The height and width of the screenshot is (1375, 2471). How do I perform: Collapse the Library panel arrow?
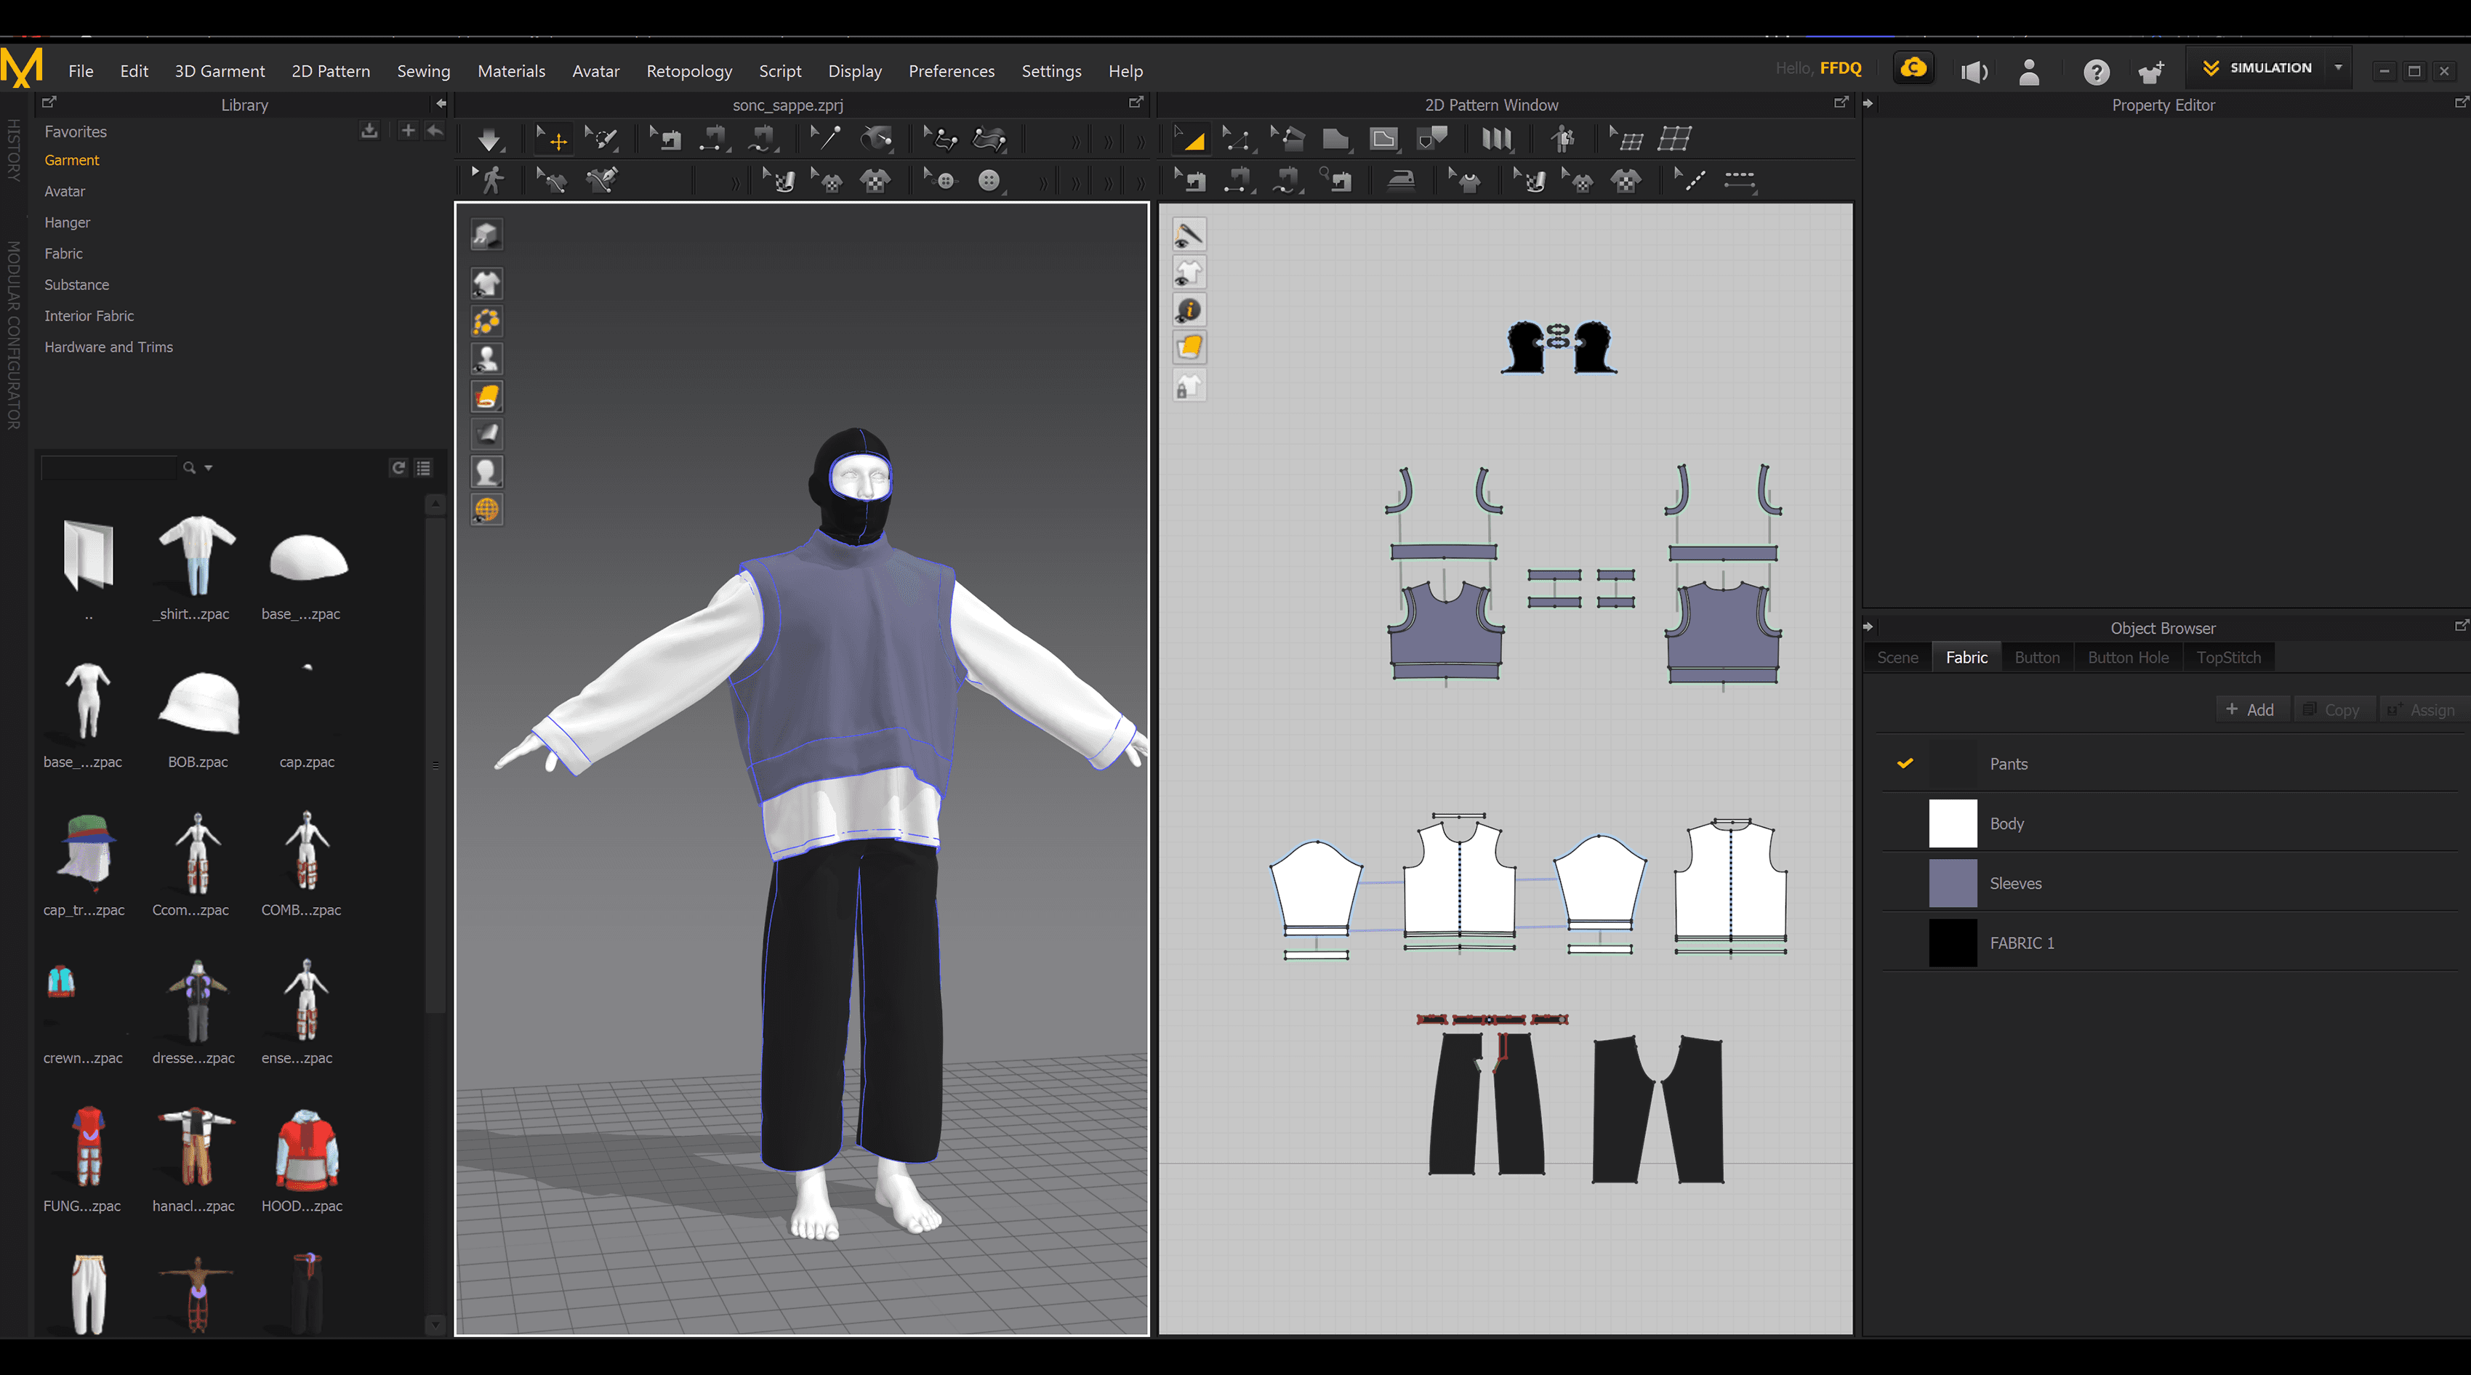(x=441, y=103)
